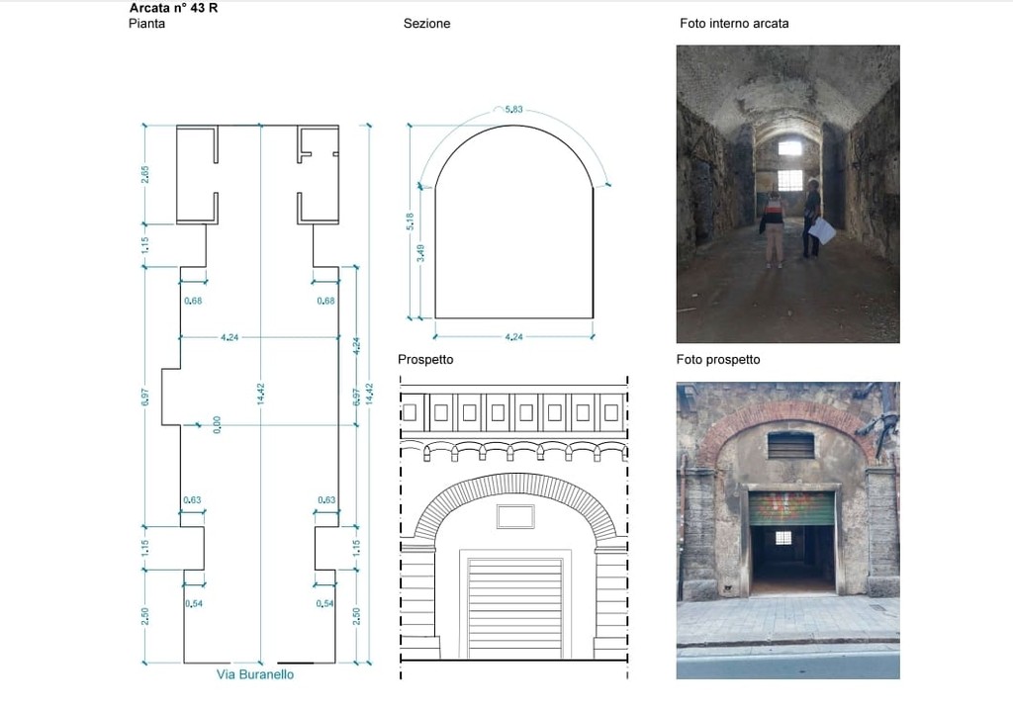Screen dimensions: 1013x710
Task: Open the facade photo with brick arch
Action: [787, 530]
